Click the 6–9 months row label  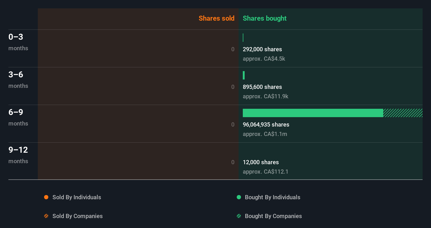pos(18,117)
